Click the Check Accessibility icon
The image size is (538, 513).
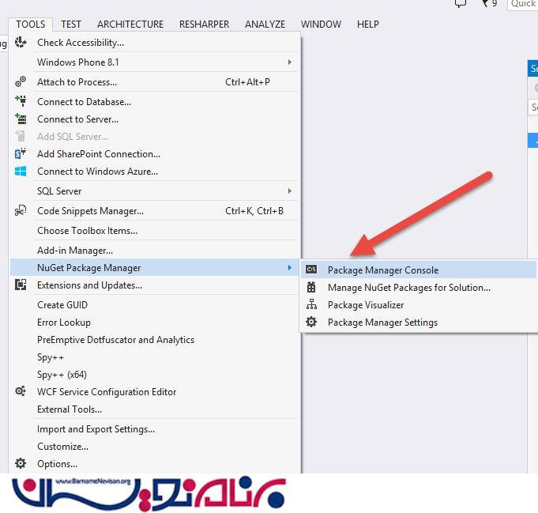tap(21, 42)
